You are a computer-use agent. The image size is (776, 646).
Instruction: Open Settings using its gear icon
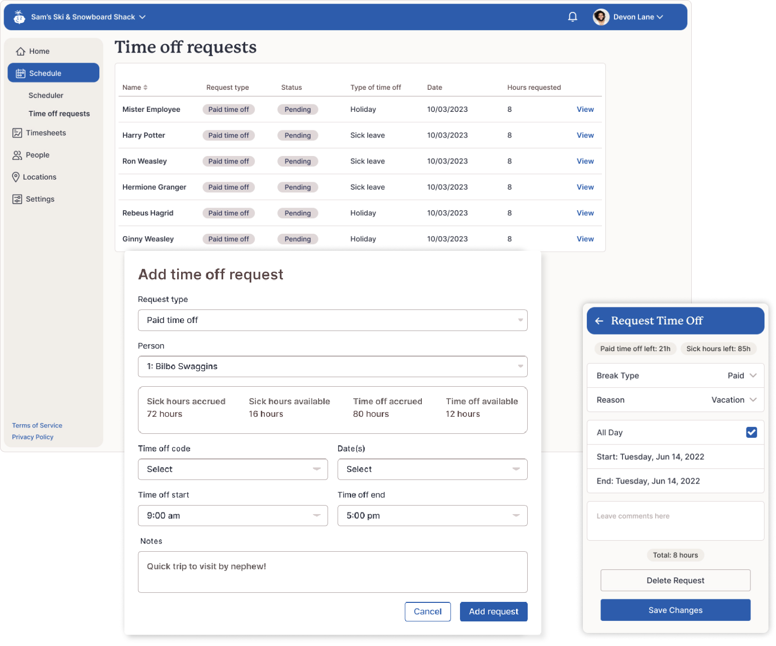coord(17,199)
